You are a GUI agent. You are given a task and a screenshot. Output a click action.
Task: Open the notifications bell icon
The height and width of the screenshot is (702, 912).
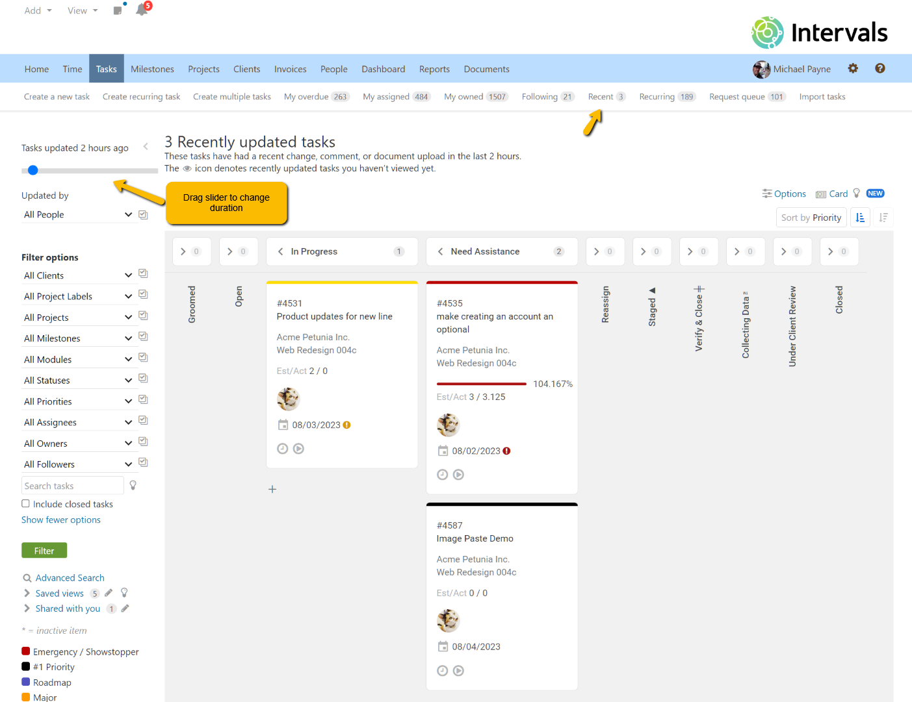pyautogui.click(x=142, y=10)
